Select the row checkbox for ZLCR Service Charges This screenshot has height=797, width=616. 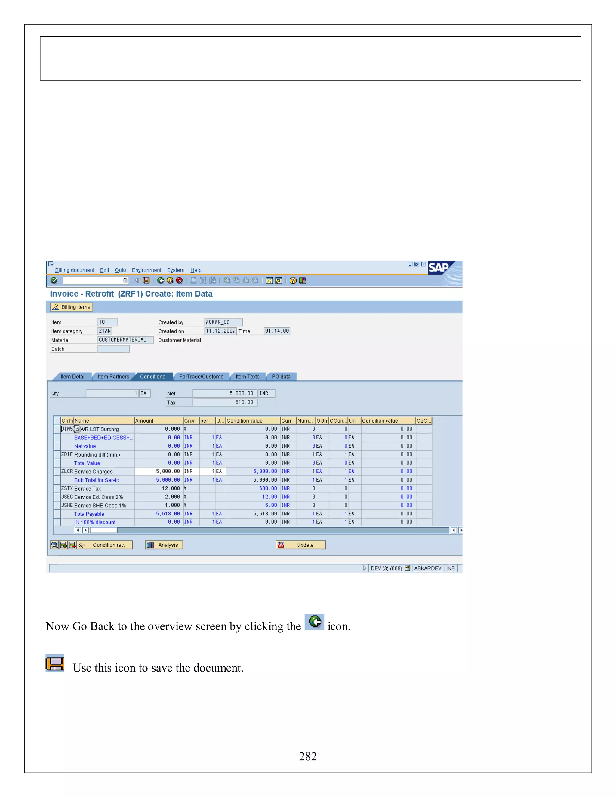click(57, 472)
